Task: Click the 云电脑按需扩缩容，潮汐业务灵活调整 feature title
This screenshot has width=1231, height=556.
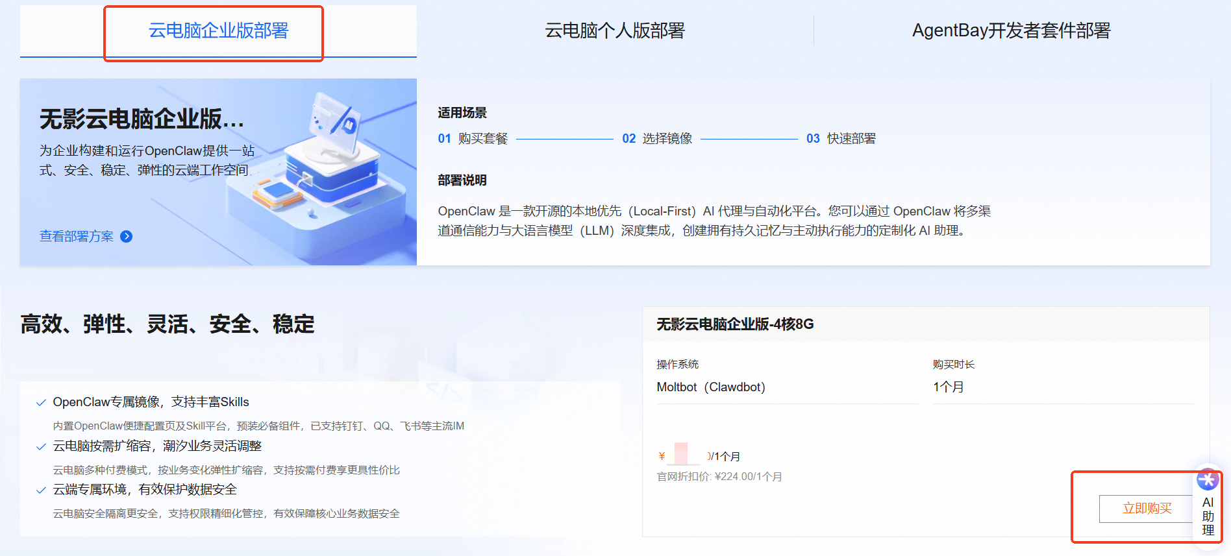Action: tap(157, 446)
